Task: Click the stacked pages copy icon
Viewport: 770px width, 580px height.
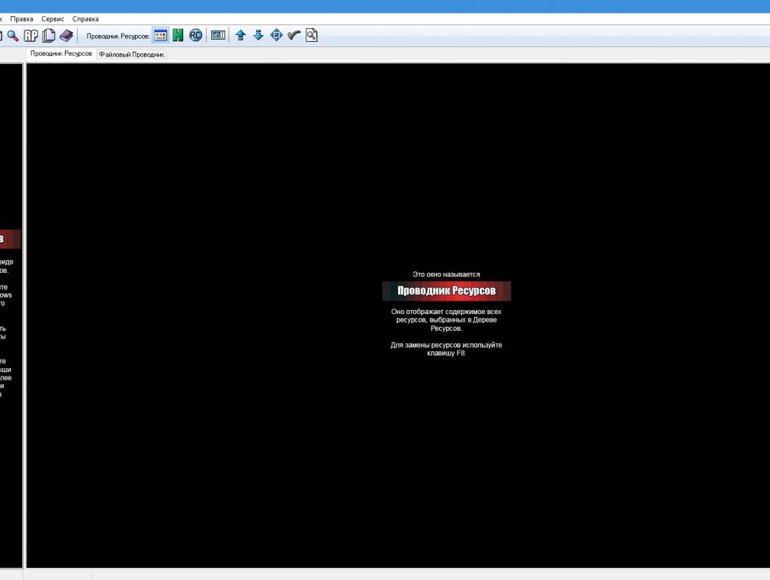Action: 49,36
